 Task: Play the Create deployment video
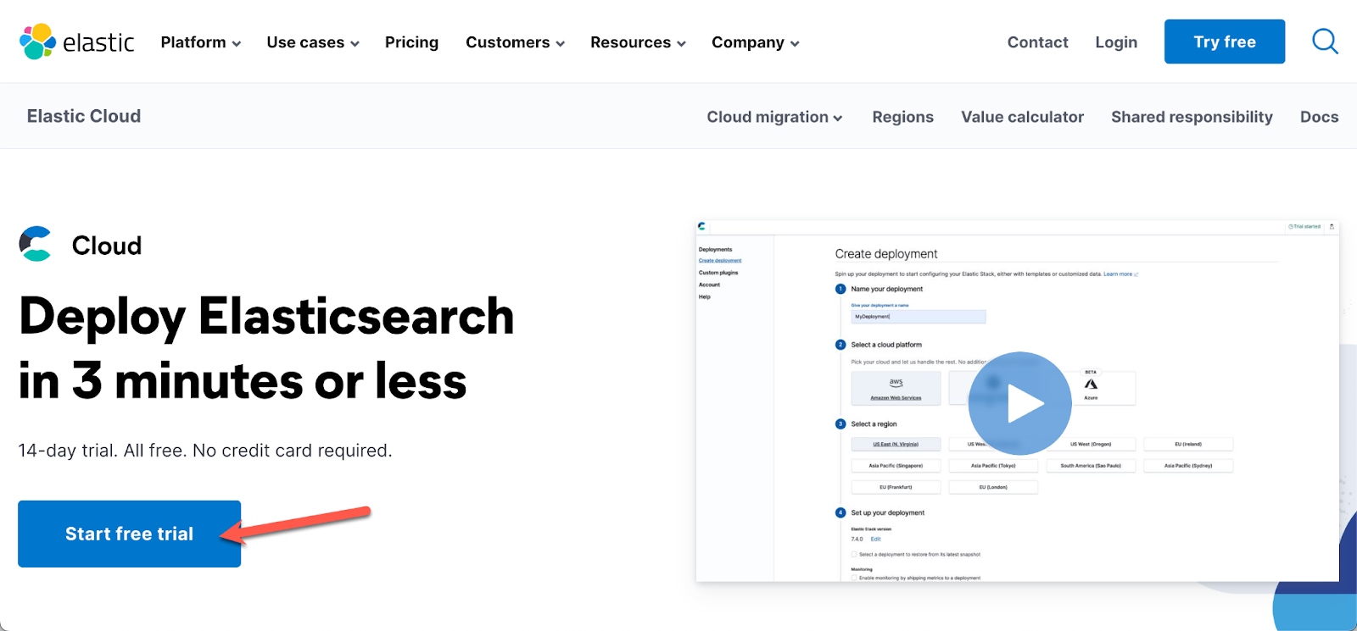1019,403
